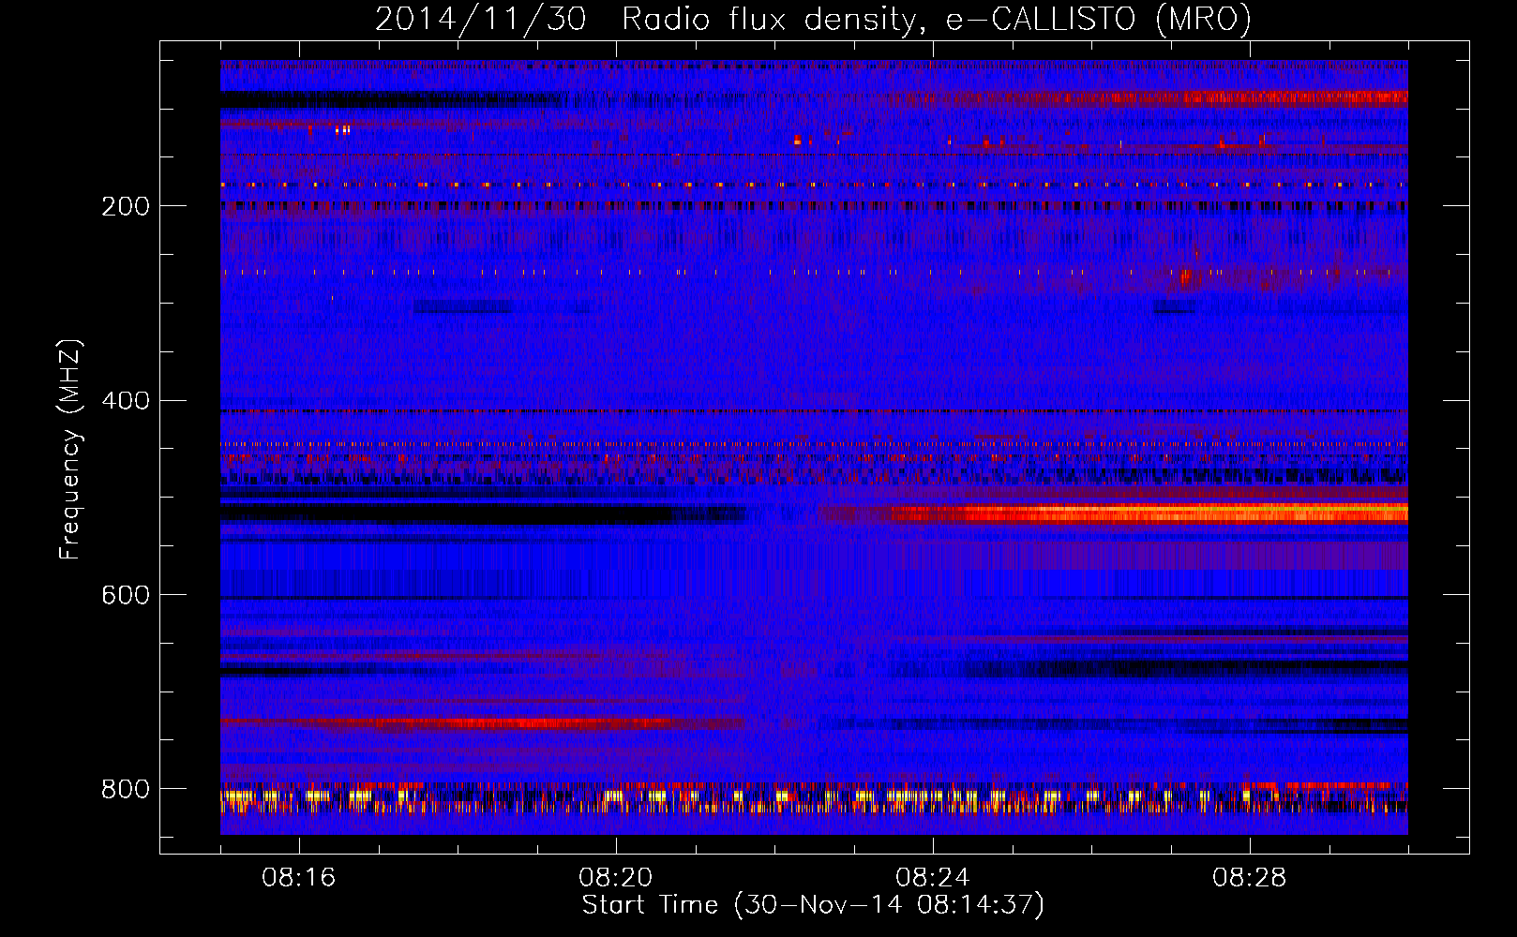Click the '200' frequency tick label

tap(126, 206)
